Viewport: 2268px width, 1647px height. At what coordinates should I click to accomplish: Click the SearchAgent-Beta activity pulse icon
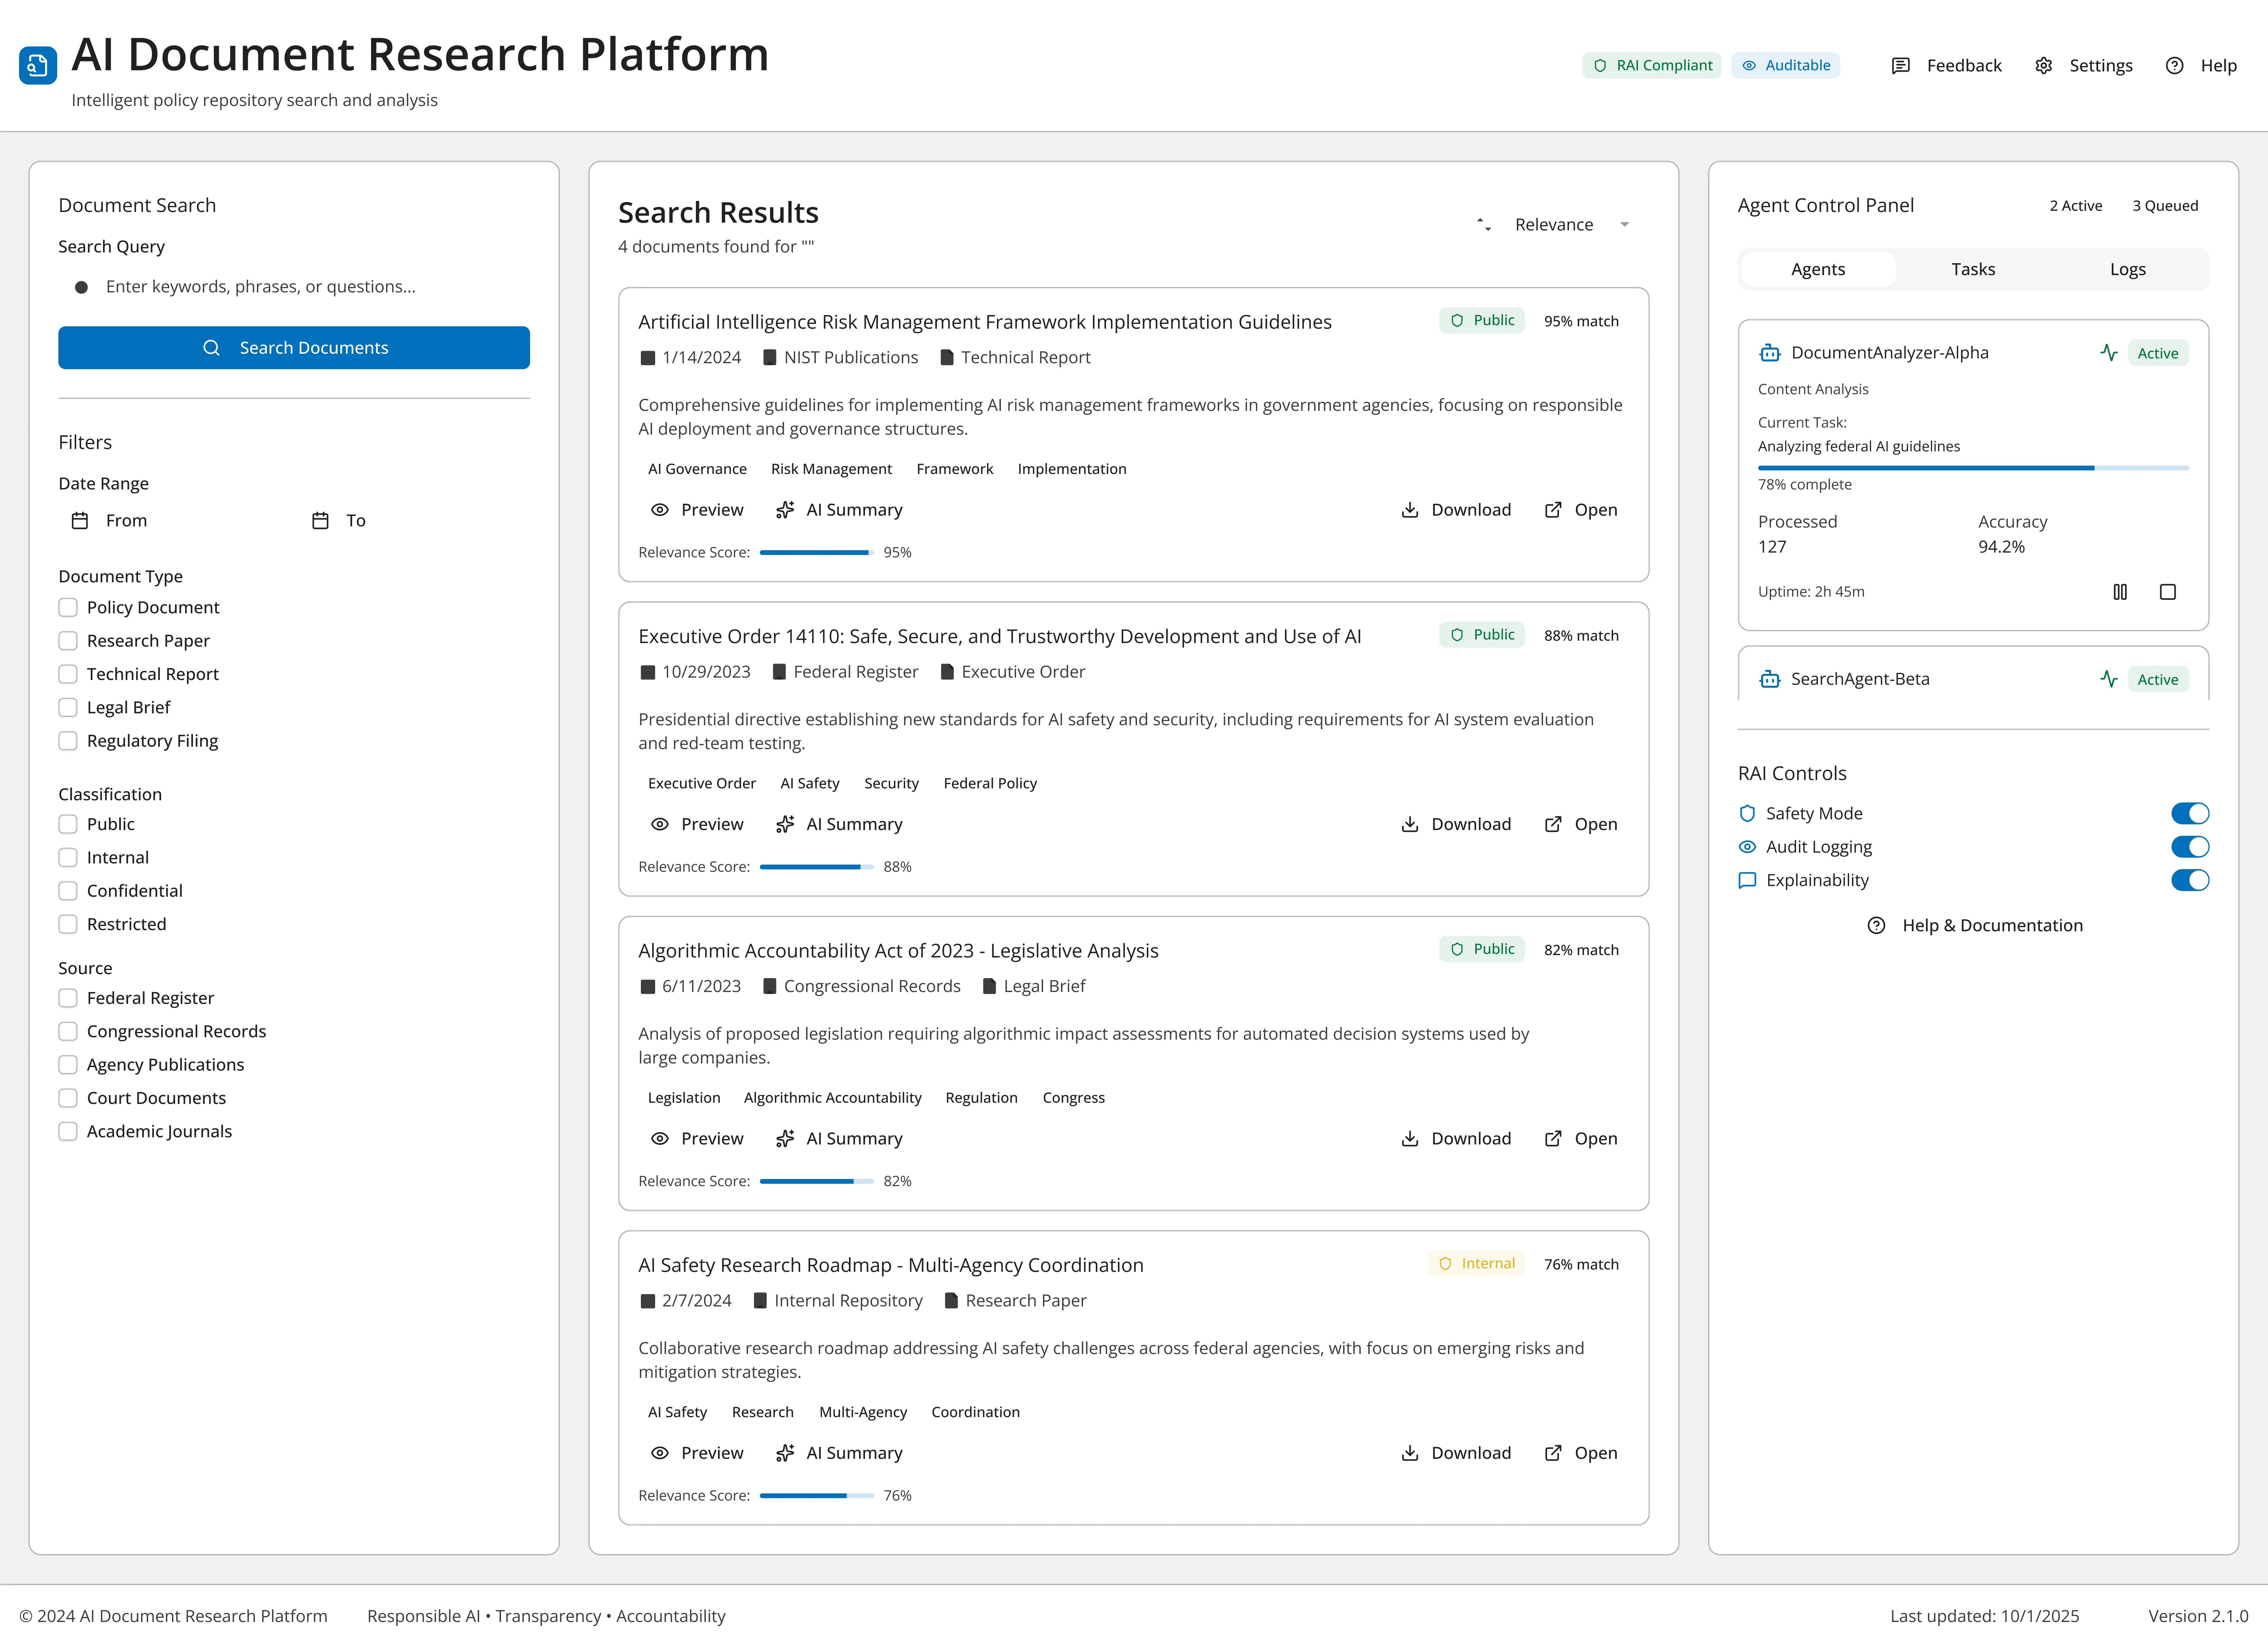click(x=2109, y=679)
